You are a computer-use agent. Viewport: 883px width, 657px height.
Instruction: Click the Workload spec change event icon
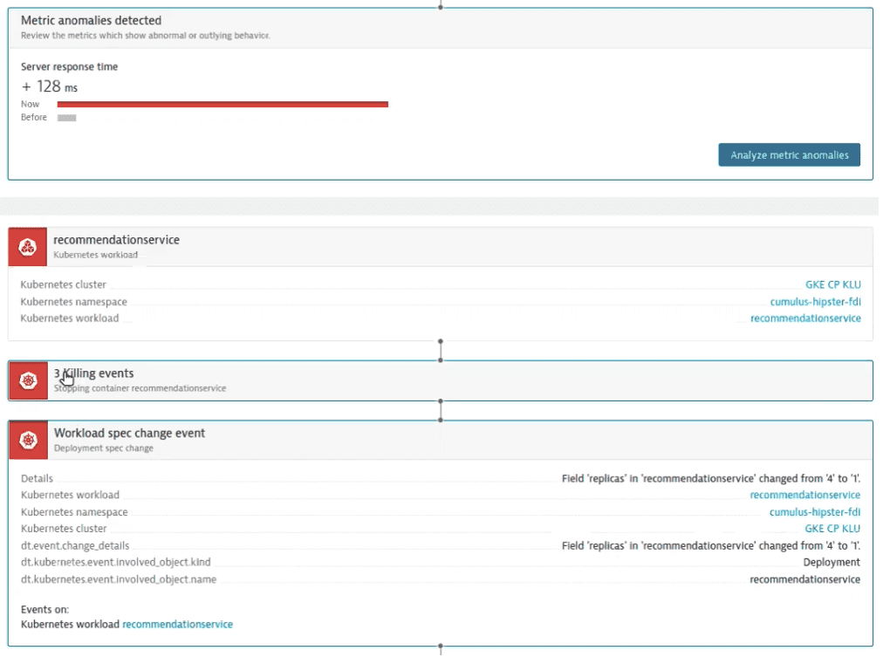coord(27,440)
